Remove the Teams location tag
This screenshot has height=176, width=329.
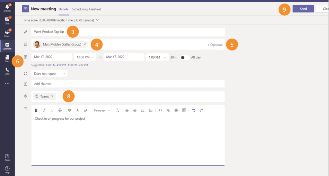(52, 97)
